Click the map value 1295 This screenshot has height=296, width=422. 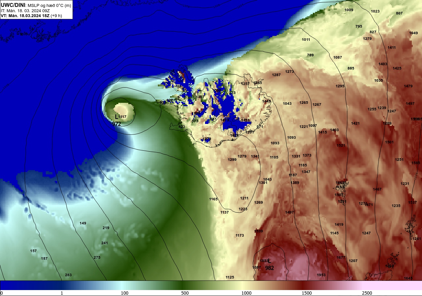pyautogui.click(x=340, y=86)
